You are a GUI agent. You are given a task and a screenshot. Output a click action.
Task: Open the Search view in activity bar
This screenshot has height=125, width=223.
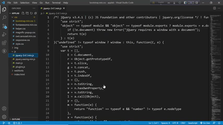(x=4, y=18)
